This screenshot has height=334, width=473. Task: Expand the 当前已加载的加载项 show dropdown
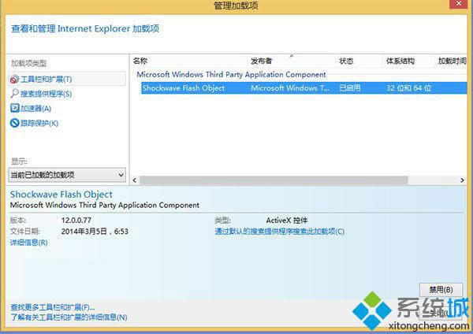pos(67,175)
